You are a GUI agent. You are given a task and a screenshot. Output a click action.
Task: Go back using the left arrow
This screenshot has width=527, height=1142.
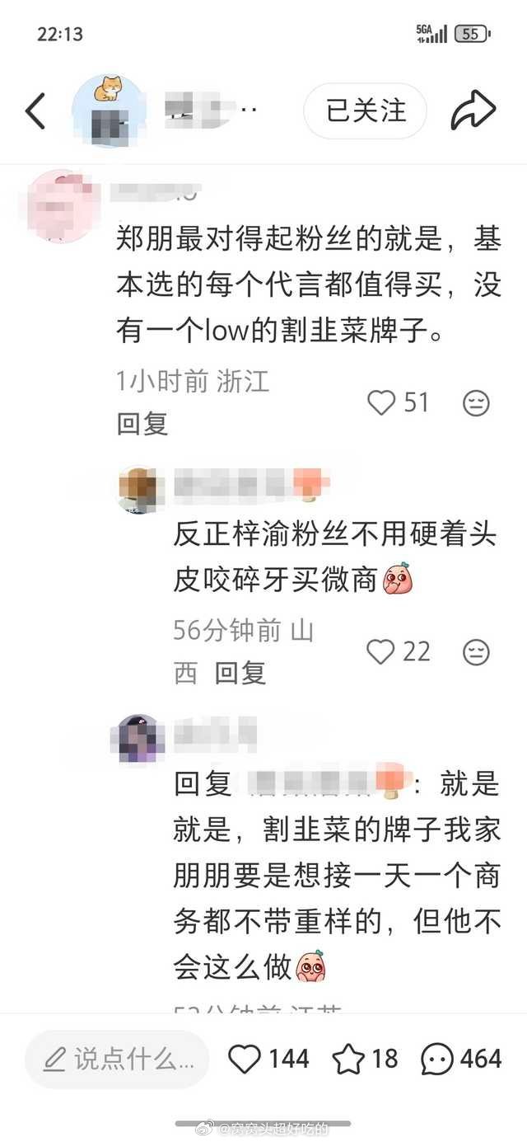35,111
